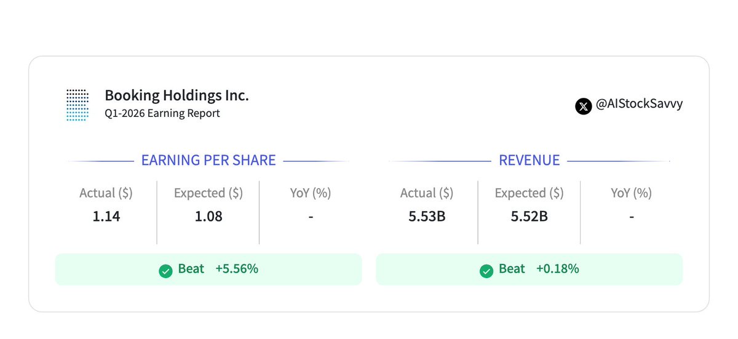Click the Expected ($) label under Earning Per Share
This screenshot has height=339, width=738.
click(208, 193)
